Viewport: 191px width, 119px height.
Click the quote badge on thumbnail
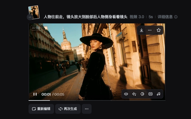29,17
